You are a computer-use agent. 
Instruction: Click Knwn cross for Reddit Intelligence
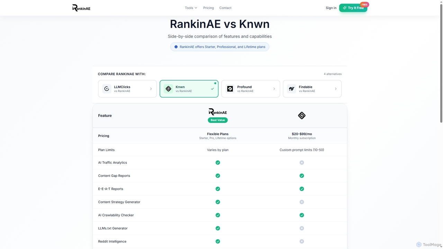click(x=302, y=241)
